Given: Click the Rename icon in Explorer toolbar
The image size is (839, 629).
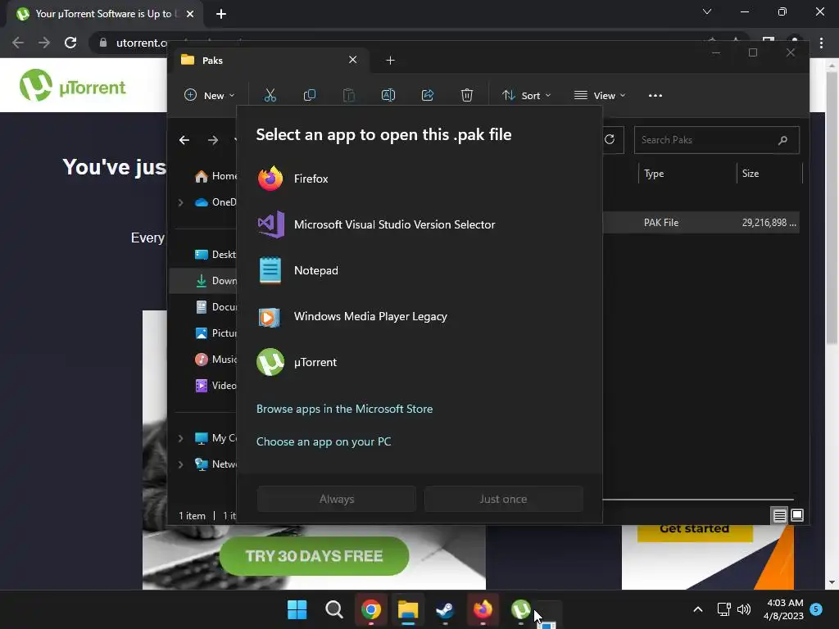Looking at the screenshot, I should coord(388,95).
